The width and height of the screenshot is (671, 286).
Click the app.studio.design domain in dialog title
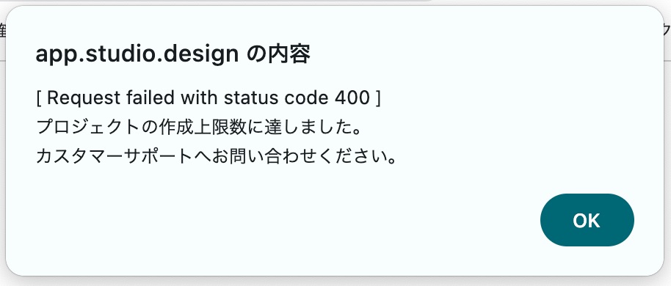pos(137,55)
